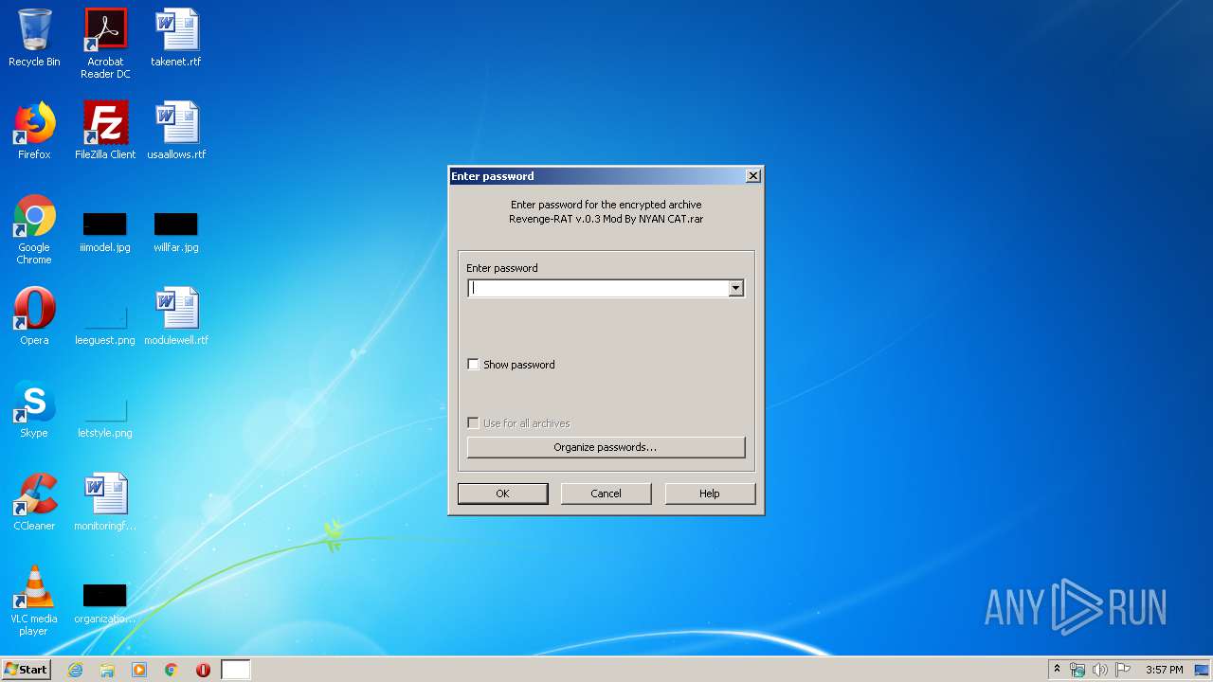Screen dimensions: 1213x682
Task: Launch Acrobat Reader DC shortcut
Action: tap(105, 44)
